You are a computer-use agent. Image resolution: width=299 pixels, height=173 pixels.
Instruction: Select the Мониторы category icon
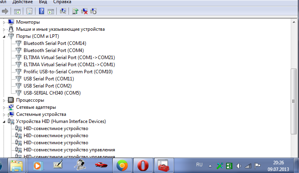click(x=11, y=22)
